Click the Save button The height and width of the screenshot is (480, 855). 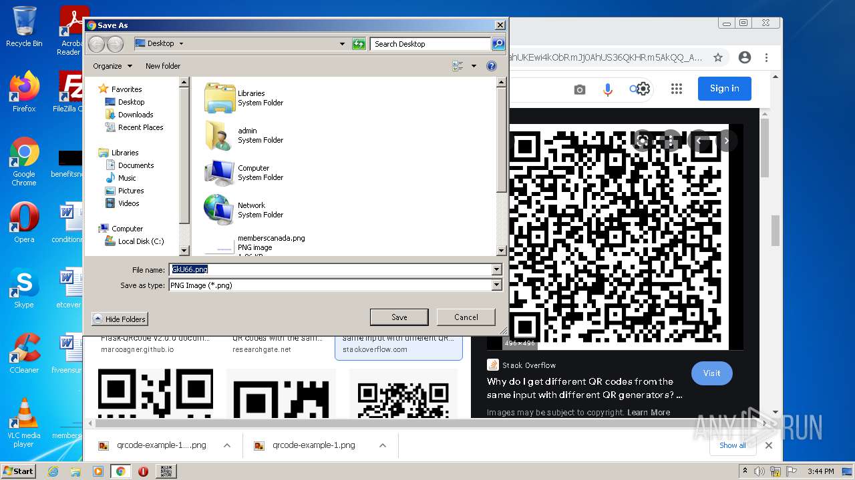point(399,317)
